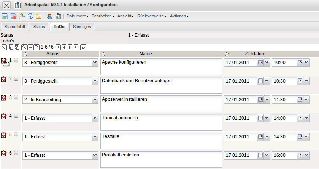Select the checkbox for row 4
The width and height of the screenshot is (319, 169).
click(x=16, y=116)
